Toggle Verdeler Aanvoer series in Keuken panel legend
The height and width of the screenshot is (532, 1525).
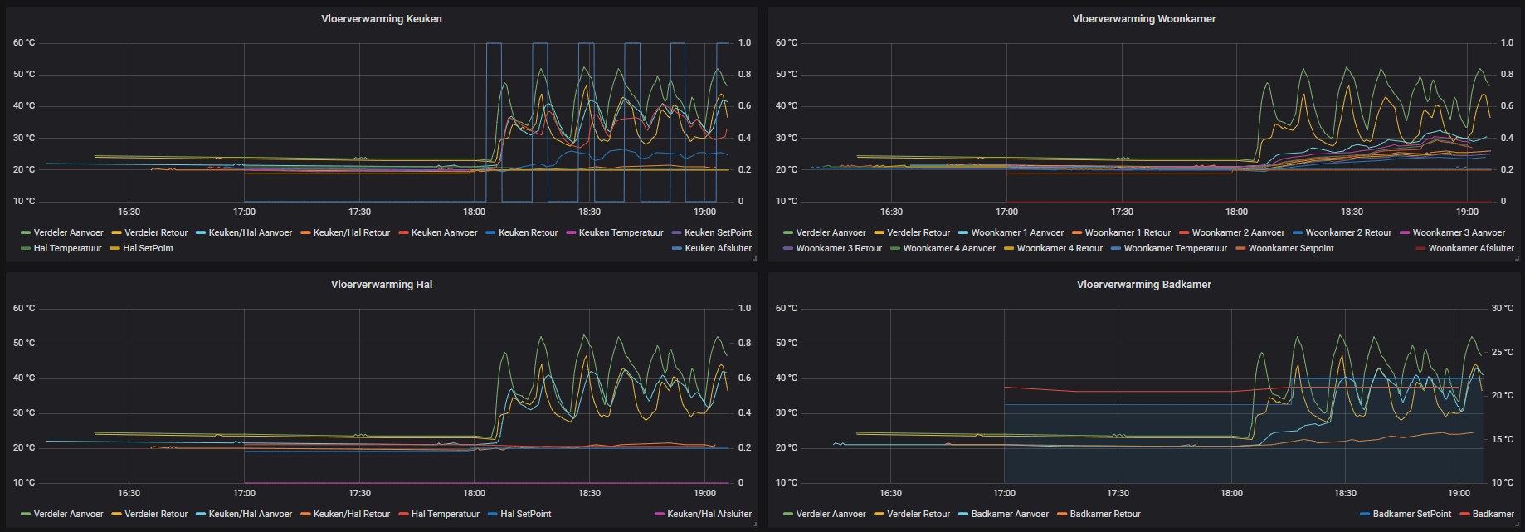coord(69,233)
